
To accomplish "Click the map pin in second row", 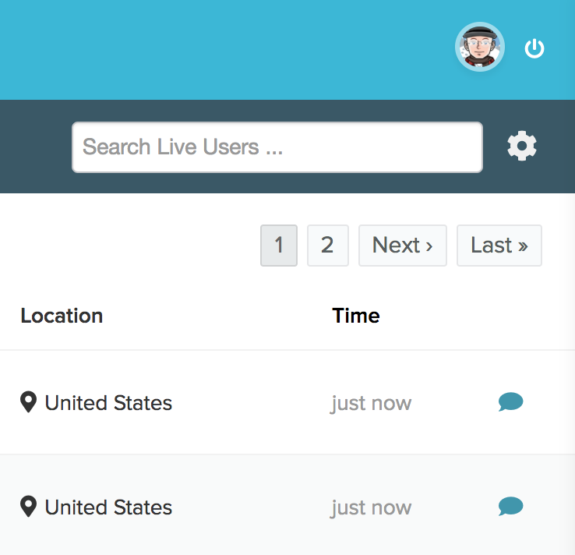I will click(29, 507).
